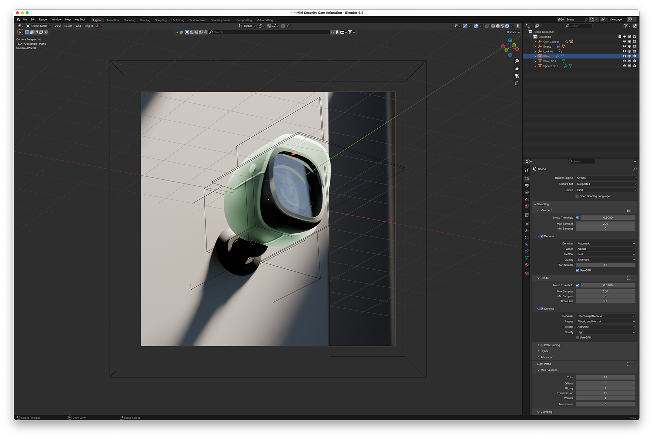Switch to the Shading workspace tab

[145, 20]
